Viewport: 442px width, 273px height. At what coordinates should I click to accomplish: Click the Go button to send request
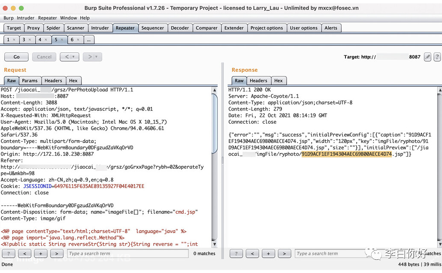click(x=16, y=57)
